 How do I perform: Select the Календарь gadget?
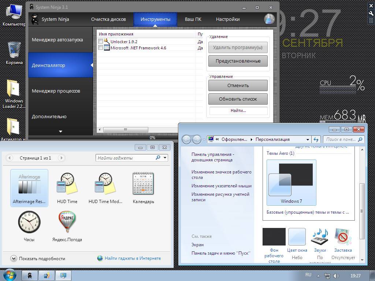pyautogui.click(x=143, y=188)
